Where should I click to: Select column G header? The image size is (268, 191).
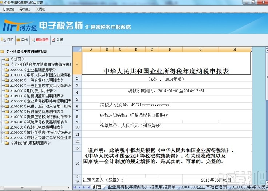point(200,49)
